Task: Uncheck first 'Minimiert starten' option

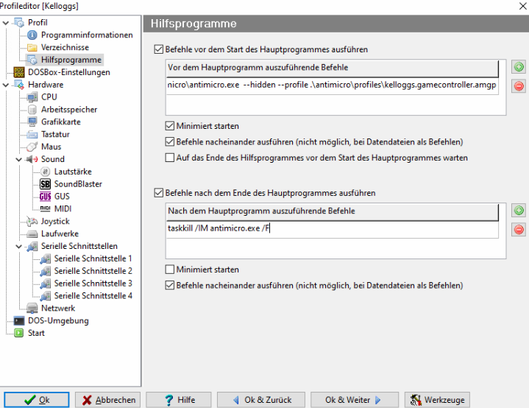Action: (x=171, y=126)
